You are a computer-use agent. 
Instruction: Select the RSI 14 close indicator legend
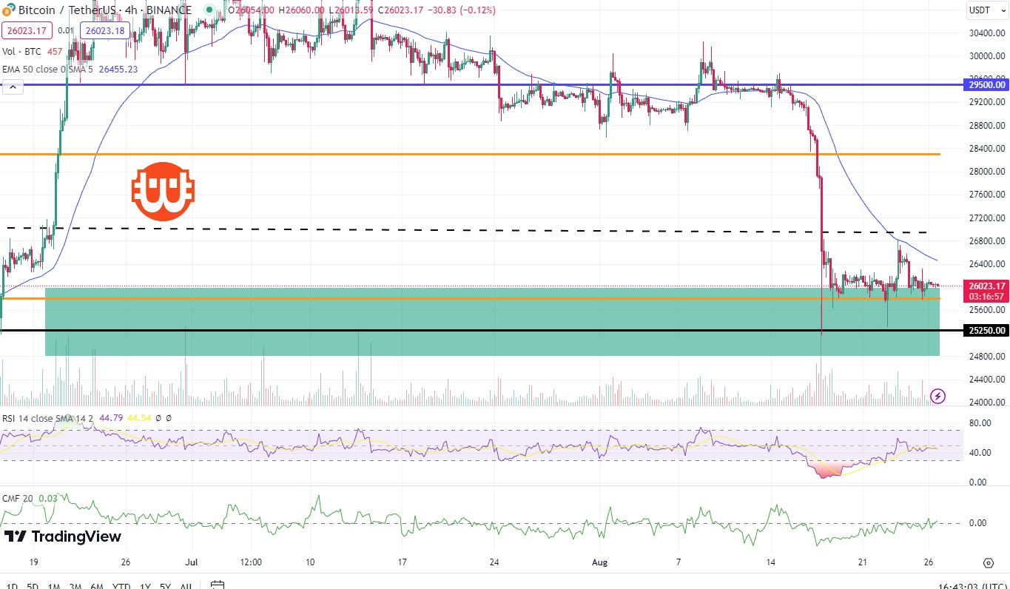click(x=48, y=418)
